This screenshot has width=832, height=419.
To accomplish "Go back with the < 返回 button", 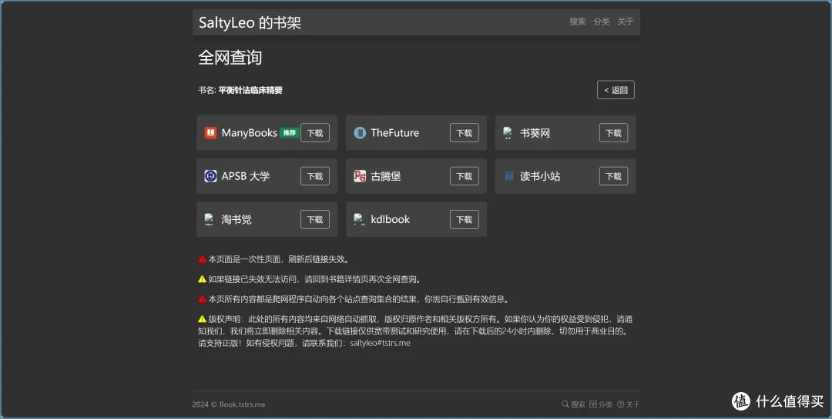I will point(616,90).
